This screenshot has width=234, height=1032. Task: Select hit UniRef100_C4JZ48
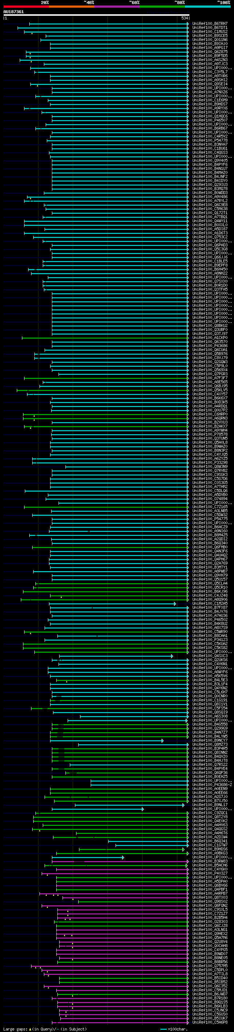[x=210, y=595]
